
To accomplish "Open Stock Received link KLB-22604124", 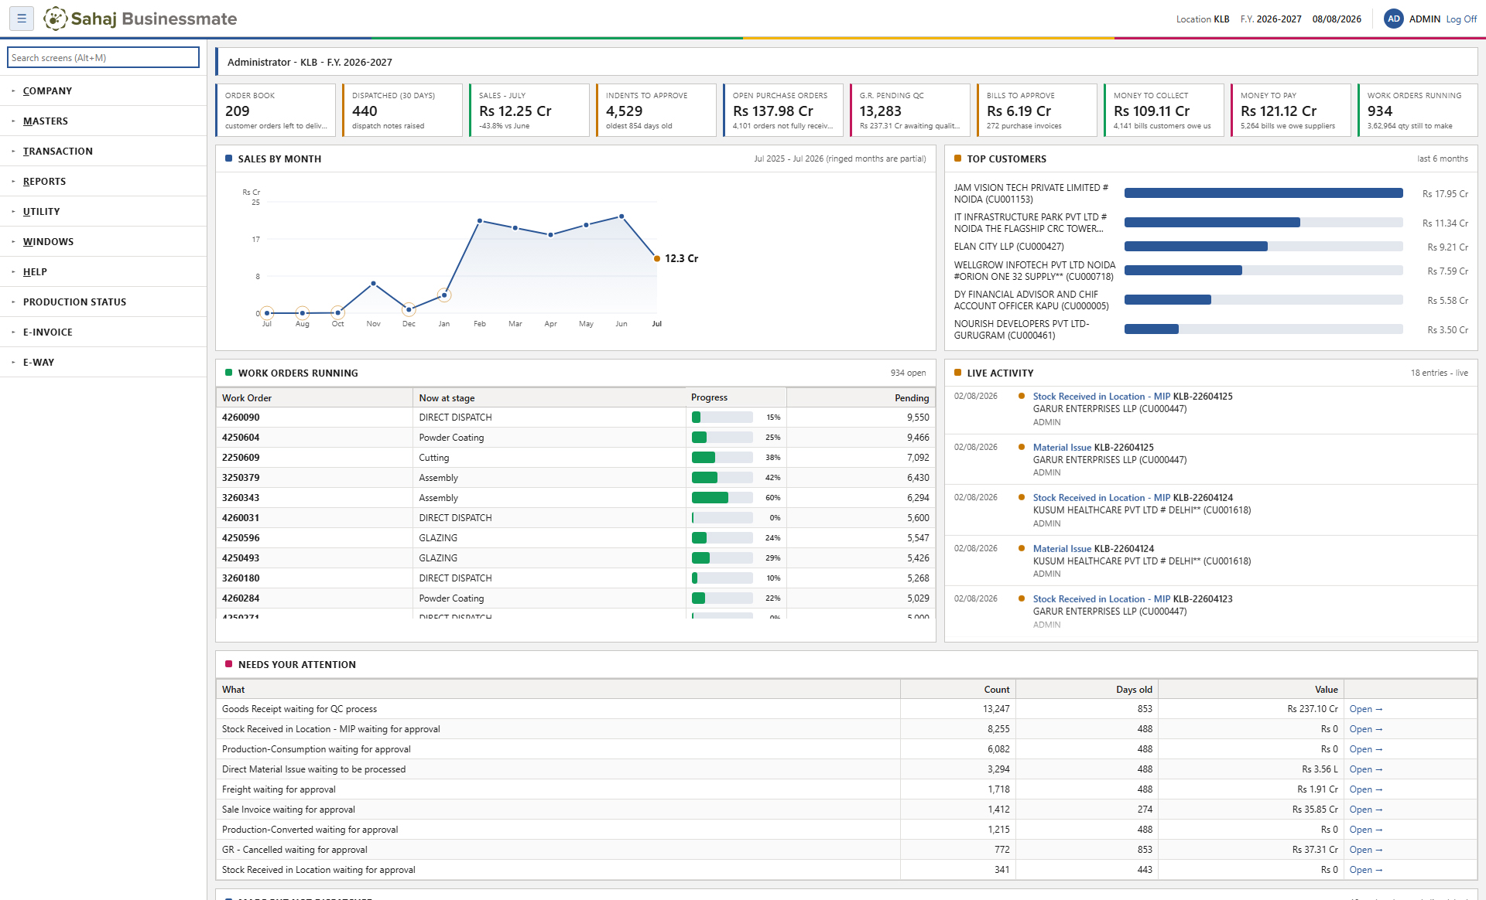I will 1132,497.
